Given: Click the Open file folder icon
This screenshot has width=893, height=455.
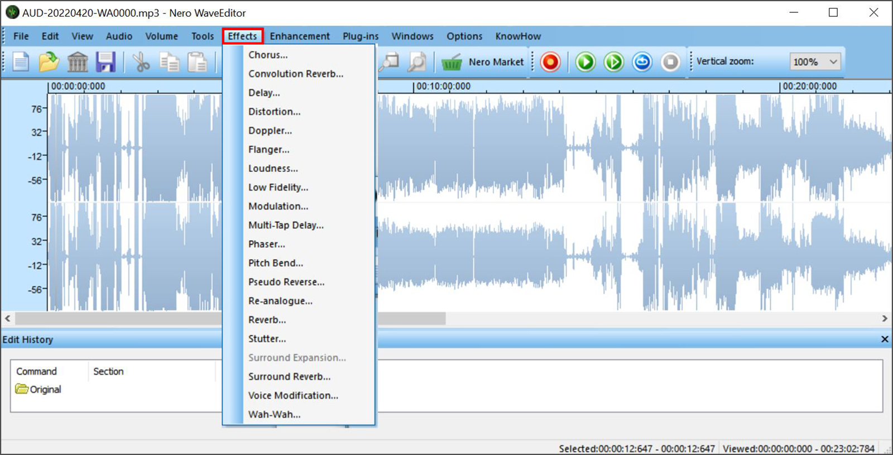Looking at the screenshot, I should [49, 62].
